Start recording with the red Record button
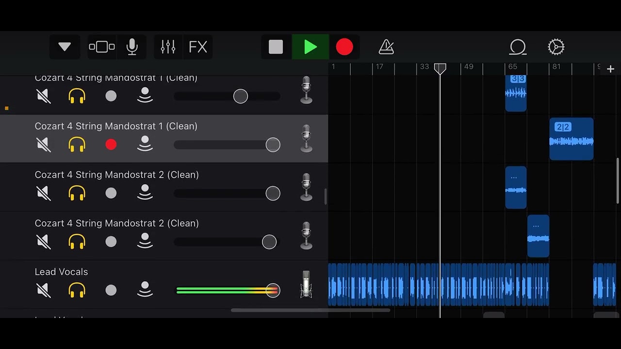Screen dimensions: 621x349 (344, 47)
